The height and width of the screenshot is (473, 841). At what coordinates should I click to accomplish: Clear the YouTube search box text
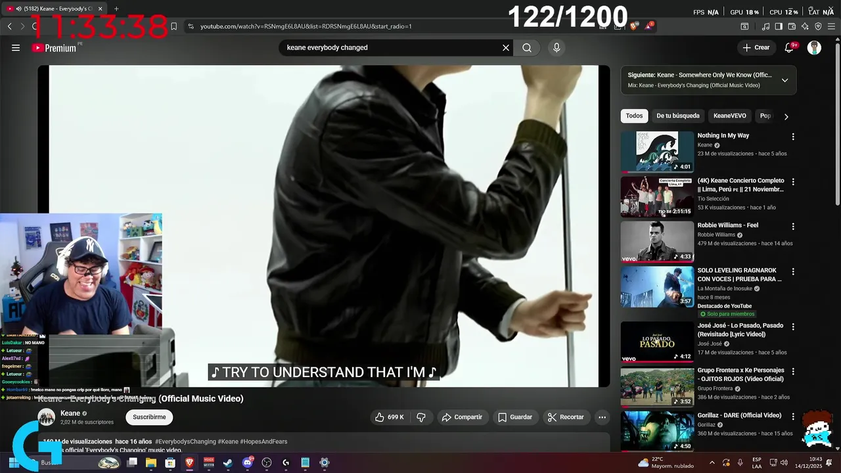tap(506, 47)
